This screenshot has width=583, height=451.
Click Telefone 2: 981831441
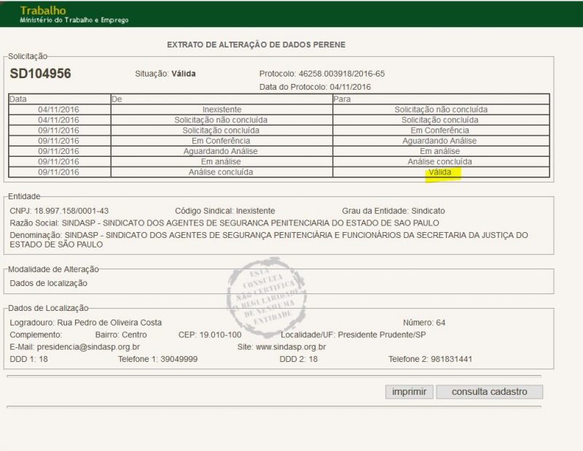[430, 359]
